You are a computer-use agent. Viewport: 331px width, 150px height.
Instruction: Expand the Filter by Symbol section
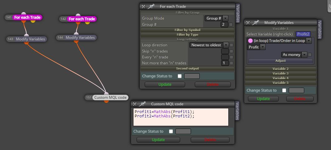click(188, 30)
